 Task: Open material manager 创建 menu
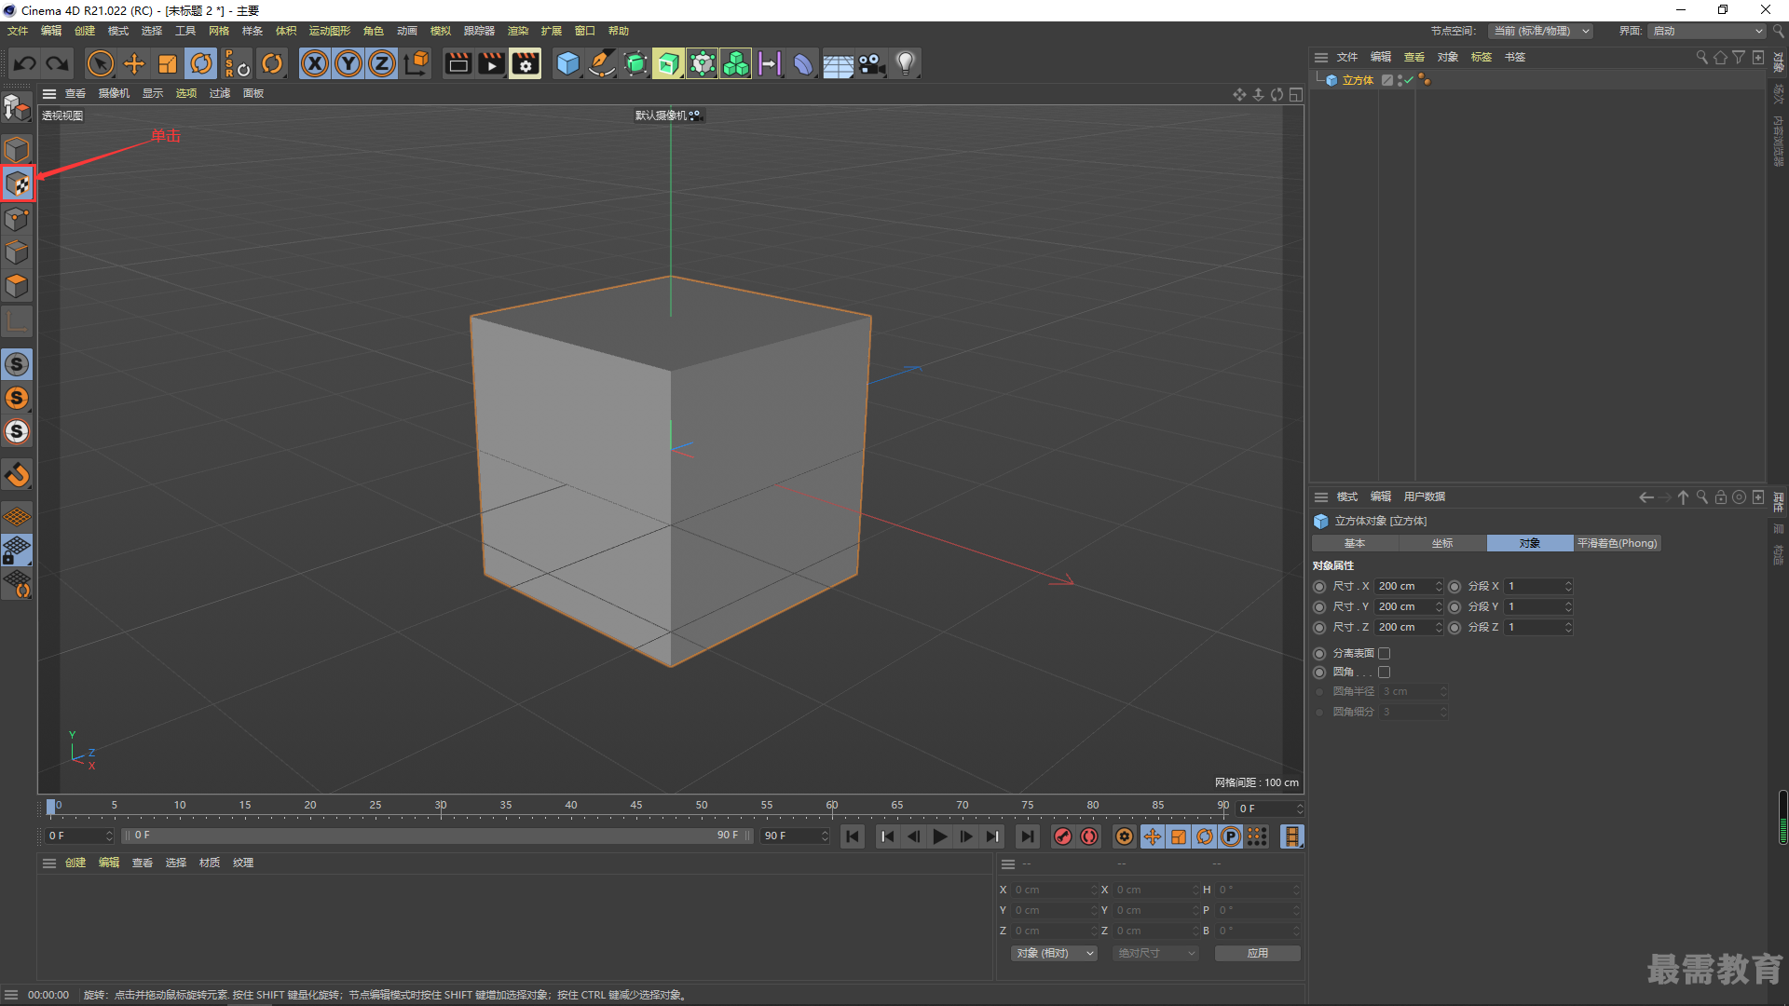pyautogui.click(x=75, y=863)
